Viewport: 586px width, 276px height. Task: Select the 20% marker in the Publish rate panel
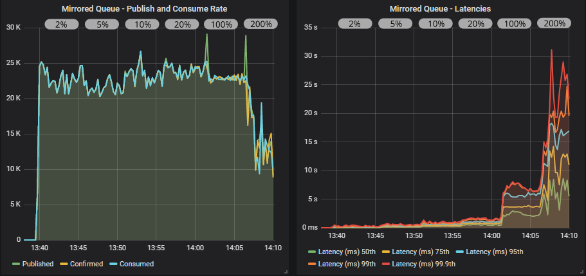[182, 24]
